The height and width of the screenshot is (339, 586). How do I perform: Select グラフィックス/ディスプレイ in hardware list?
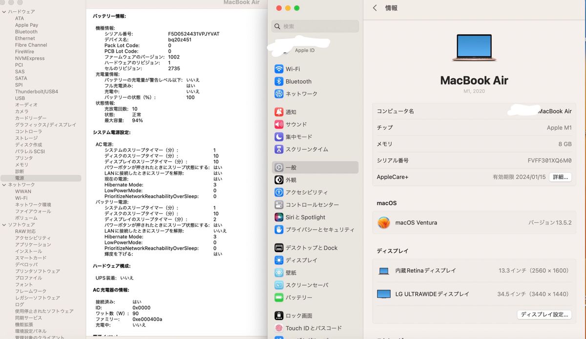tap(45, 125)
